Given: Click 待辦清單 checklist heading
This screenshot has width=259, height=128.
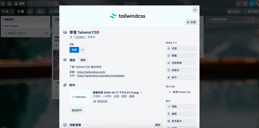Looking at the screenshot, I should pos(75,125).
